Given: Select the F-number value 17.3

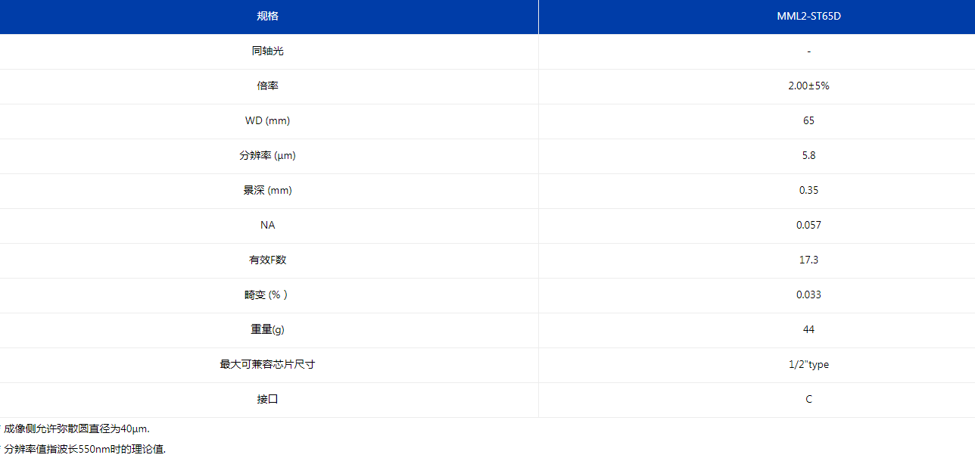Looking at the screenshot, I should click(808, 260).
